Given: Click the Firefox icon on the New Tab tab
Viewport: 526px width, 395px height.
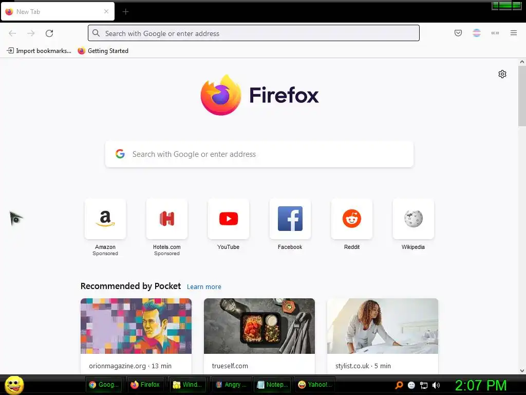Looking at the screenshot, I should pyautogui.click(x=9, y=12).
